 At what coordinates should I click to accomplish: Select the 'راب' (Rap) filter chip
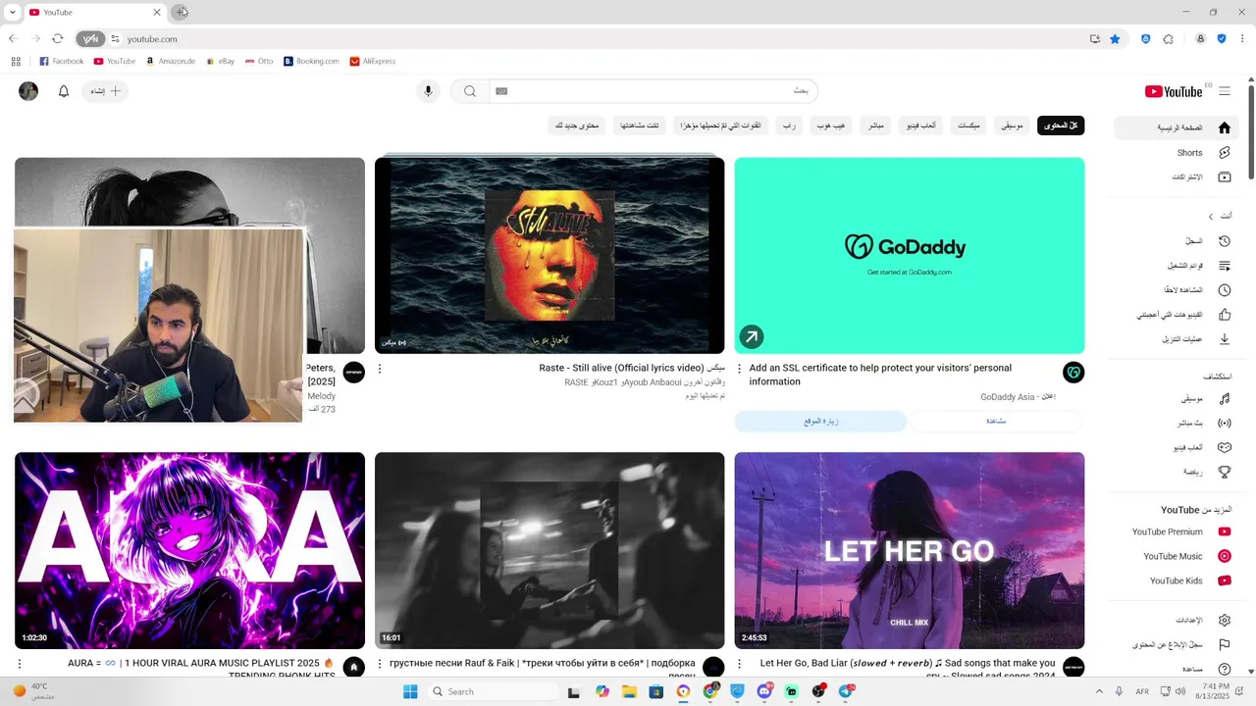[x=788, y=126]
